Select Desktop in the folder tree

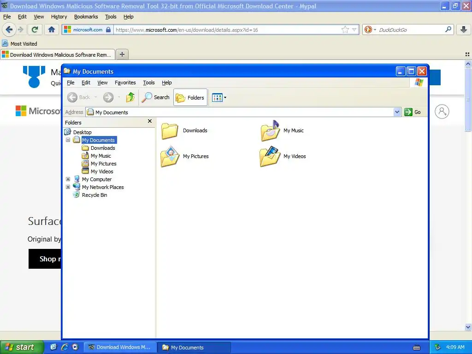coord(82,132)
